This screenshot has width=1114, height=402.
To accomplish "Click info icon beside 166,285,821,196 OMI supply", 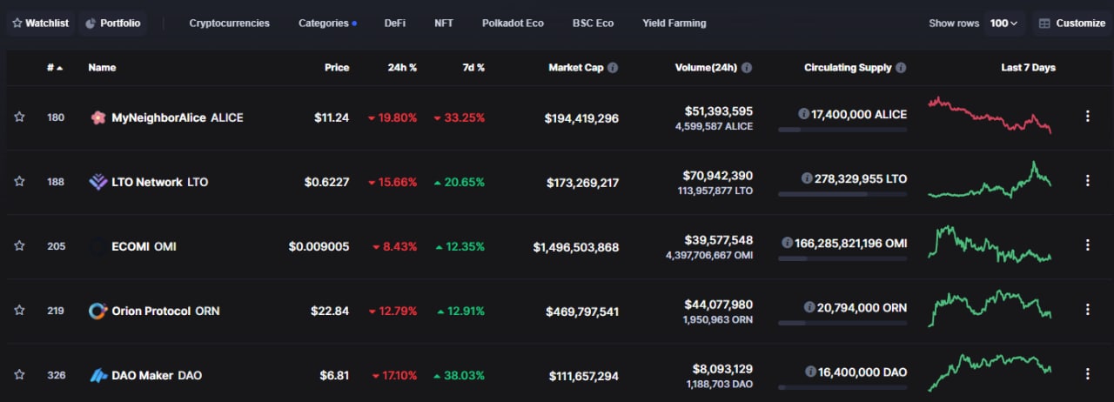I will point(787,244).
